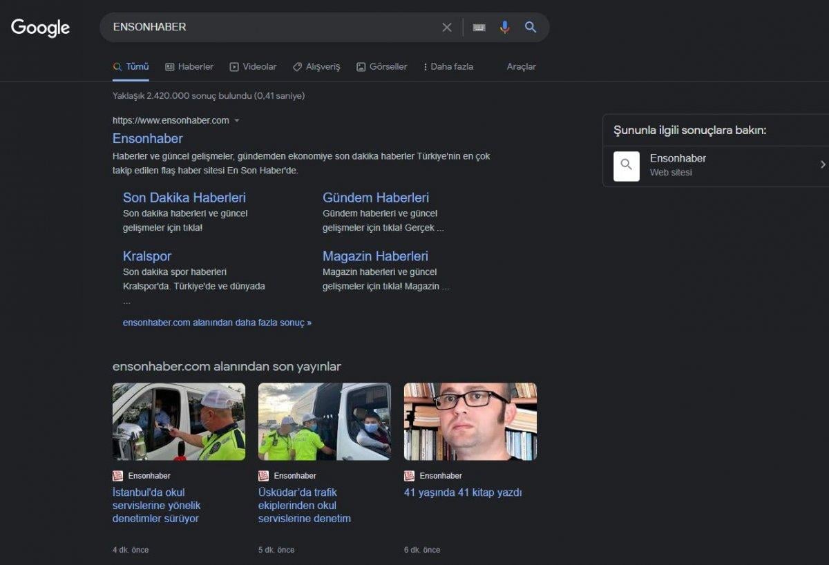
Task: Click the magnifying glass to search
Action: click(x=531, y=27)
